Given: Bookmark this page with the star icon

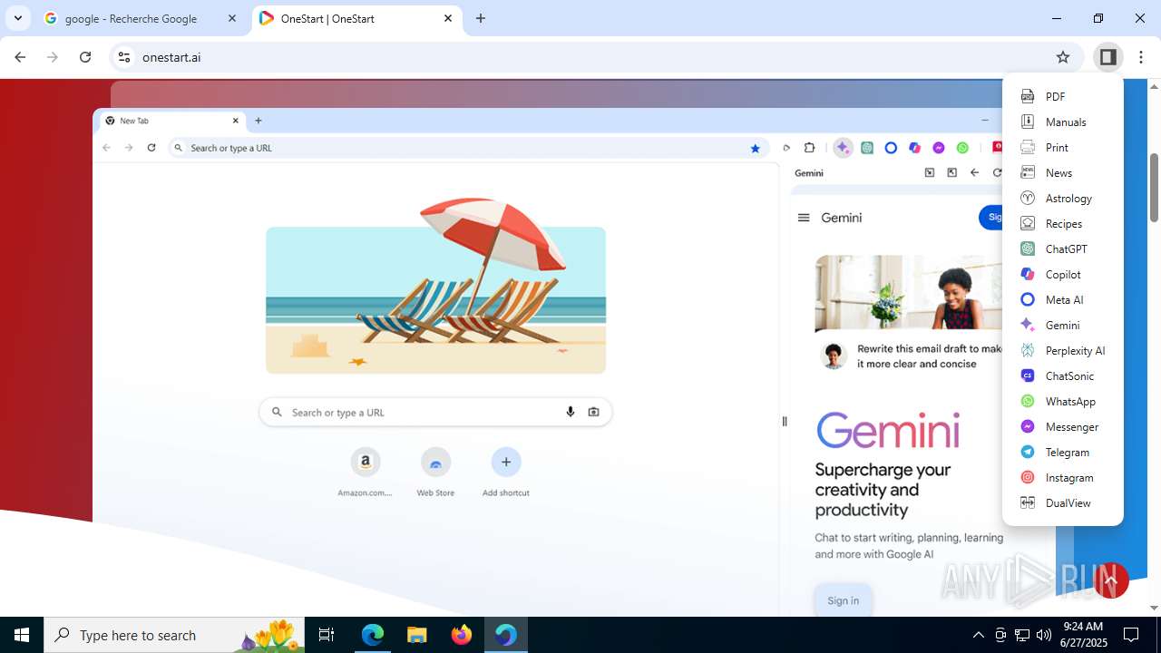Looking at the screenshot, I should pos(1063,57).
